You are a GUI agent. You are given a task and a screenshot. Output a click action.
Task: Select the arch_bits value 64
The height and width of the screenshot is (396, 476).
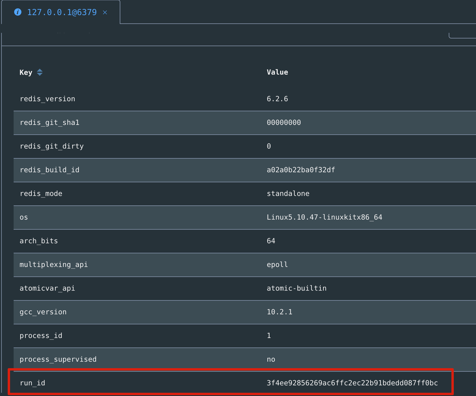click(x=271, y=241)
